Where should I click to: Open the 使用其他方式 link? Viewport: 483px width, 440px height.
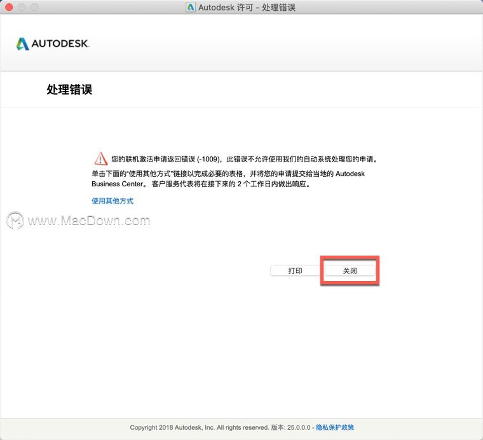pyautogui.click(x=112, y=201)
